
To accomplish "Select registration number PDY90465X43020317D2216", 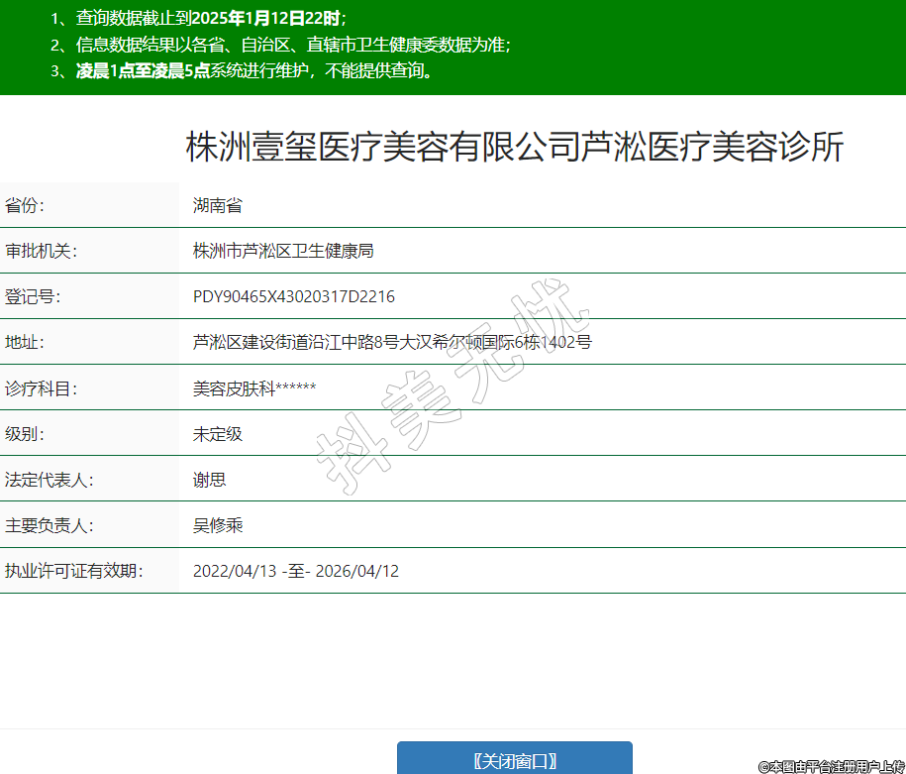I will 294,297.
